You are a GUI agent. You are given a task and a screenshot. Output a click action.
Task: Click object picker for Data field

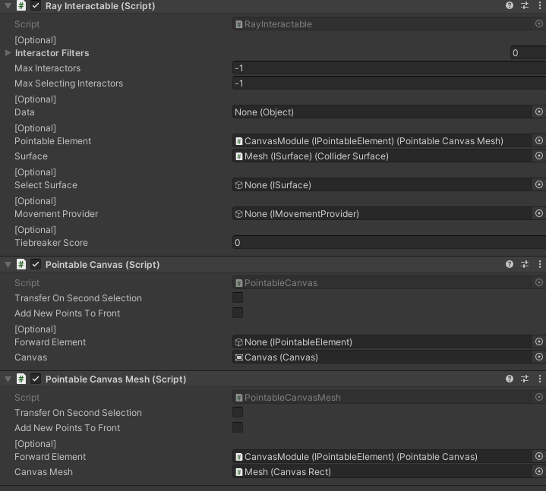pos(538,112)
